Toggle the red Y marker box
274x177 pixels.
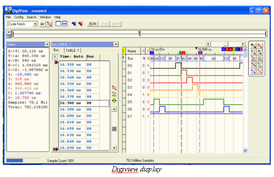[227, 50]
